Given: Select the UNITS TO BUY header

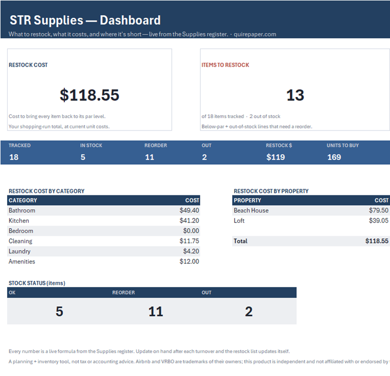Looking at the screenshot, I should 343,145.
